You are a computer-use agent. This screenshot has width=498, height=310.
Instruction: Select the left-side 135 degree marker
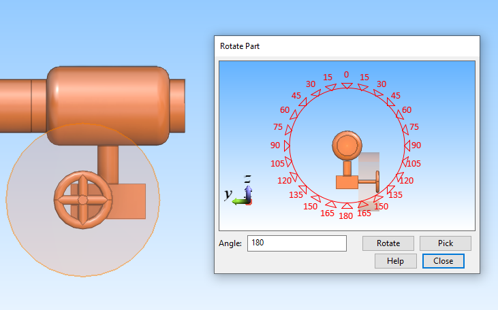click(x=304, y=188)
